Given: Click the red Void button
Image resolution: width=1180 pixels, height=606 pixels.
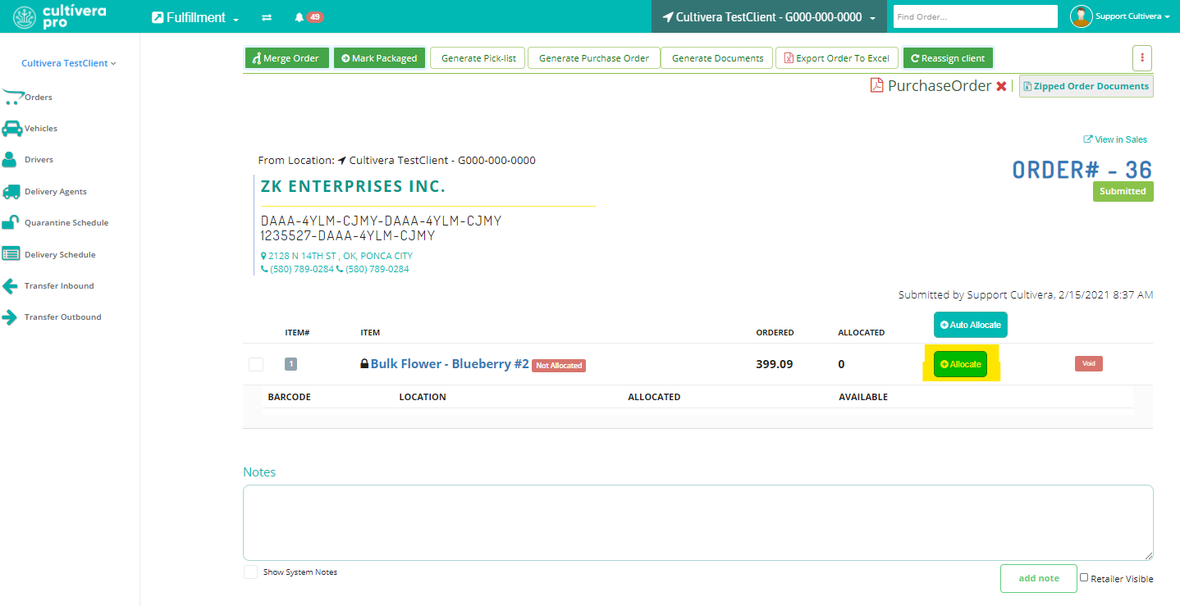Looking at the screenshot, I should [1088, 363].
